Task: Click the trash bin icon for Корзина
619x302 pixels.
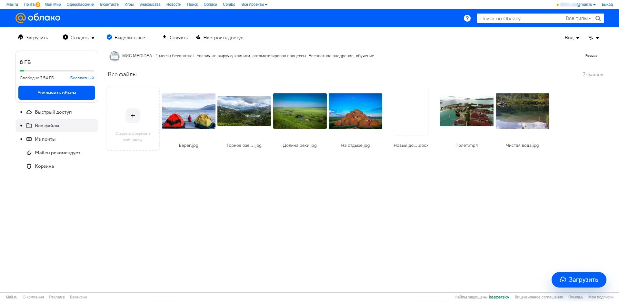Action: point(29,166)
